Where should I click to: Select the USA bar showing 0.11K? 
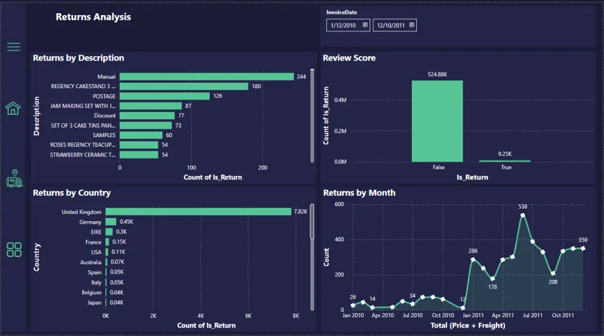coord(107,251)
